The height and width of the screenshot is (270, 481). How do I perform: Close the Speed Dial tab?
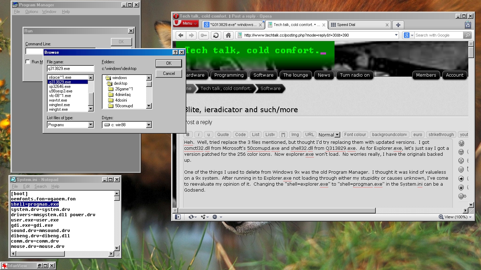pyautogui.click(x=387, y=25)
